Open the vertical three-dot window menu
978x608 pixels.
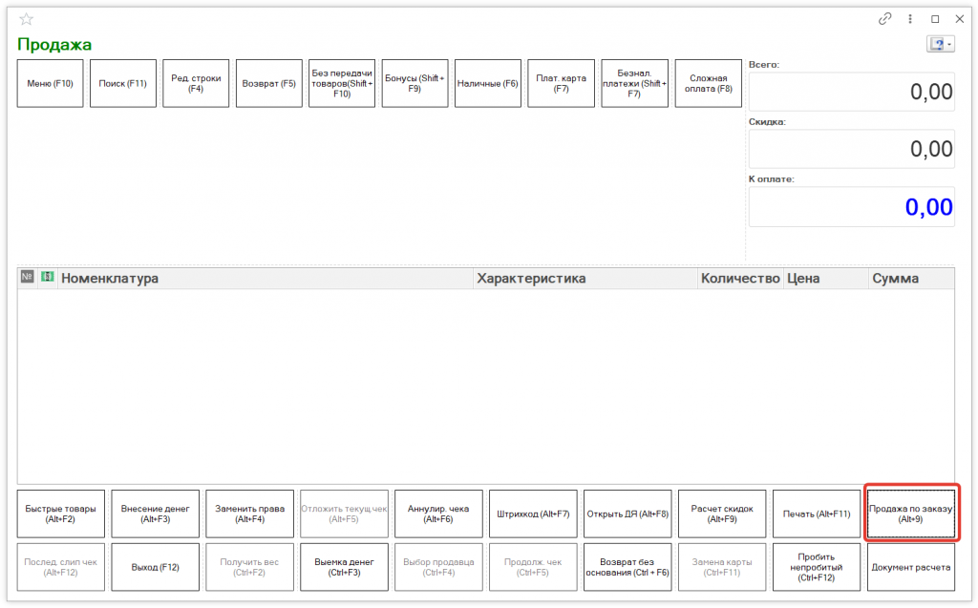(x=910, y=19)
